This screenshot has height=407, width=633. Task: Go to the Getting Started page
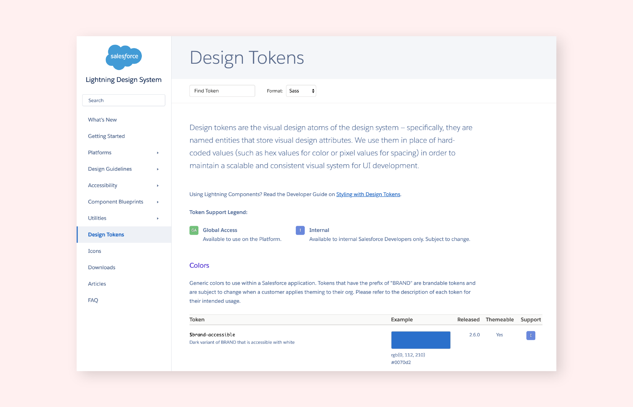coord(106,136)
